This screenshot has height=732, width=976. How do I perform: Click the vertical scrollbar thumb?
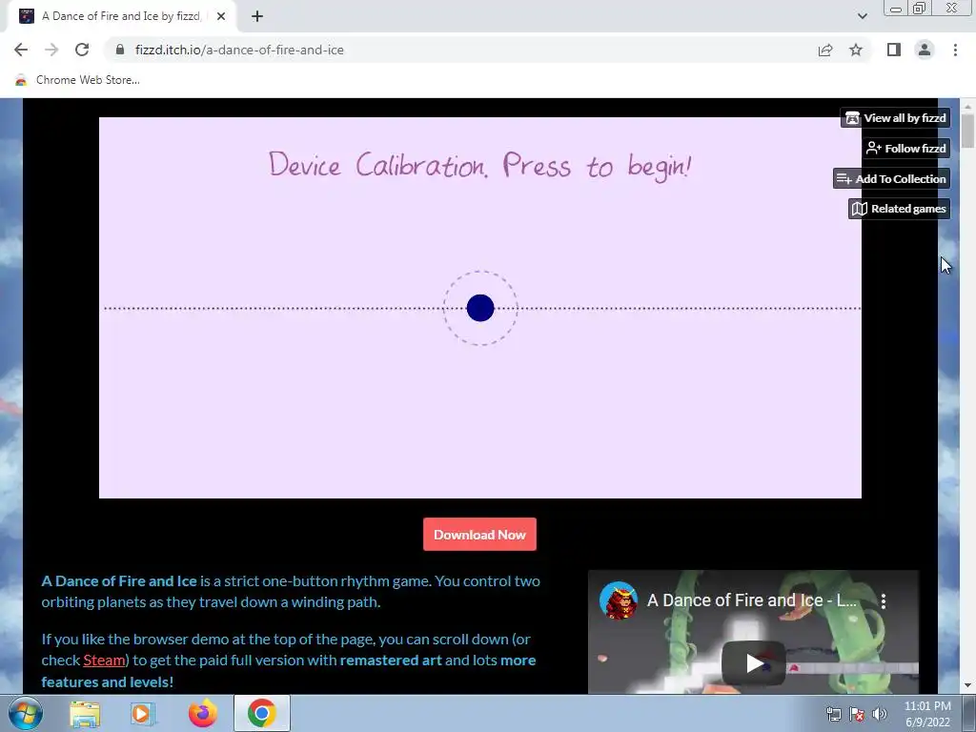click(x=967, y=132)
